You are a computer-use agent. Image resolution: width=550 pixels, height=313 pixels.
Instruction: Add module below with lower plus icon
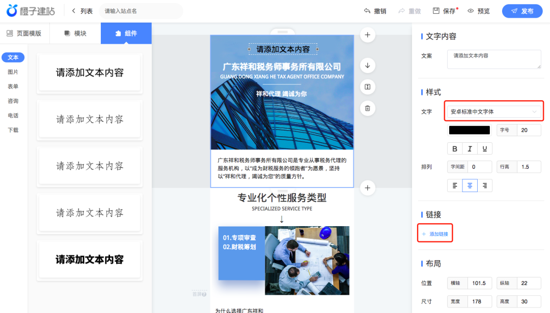point(368,188)
